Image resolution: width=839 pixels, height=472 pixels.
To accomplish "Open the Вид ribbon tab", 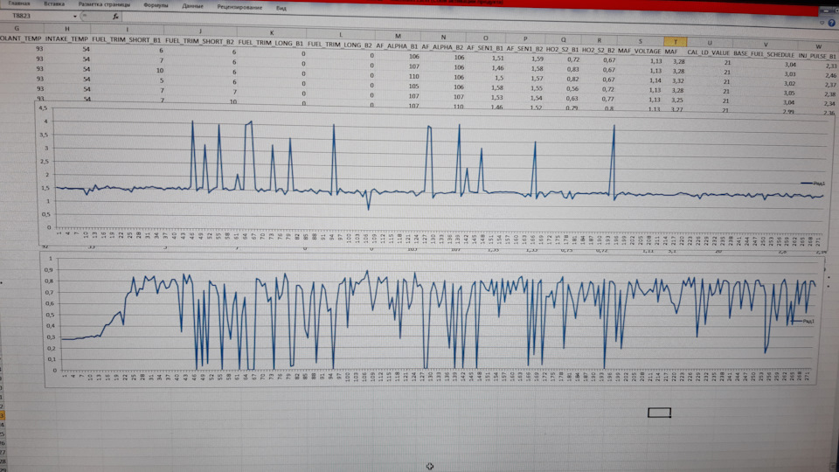I will pos(281,9).
